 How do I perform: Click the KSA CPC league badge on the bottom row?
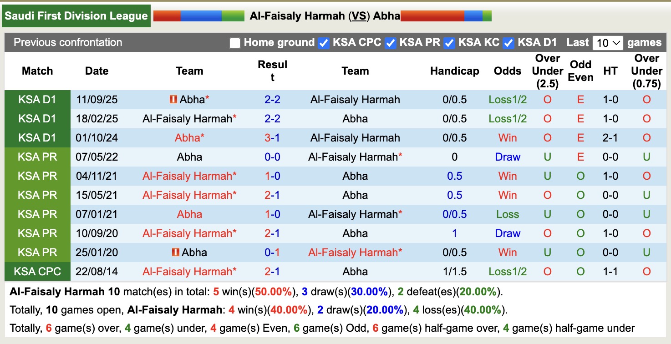point(37,271)
